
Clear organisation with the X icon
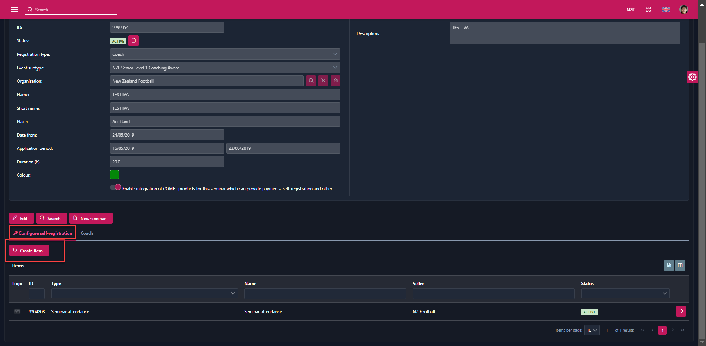tap(323, 80)
